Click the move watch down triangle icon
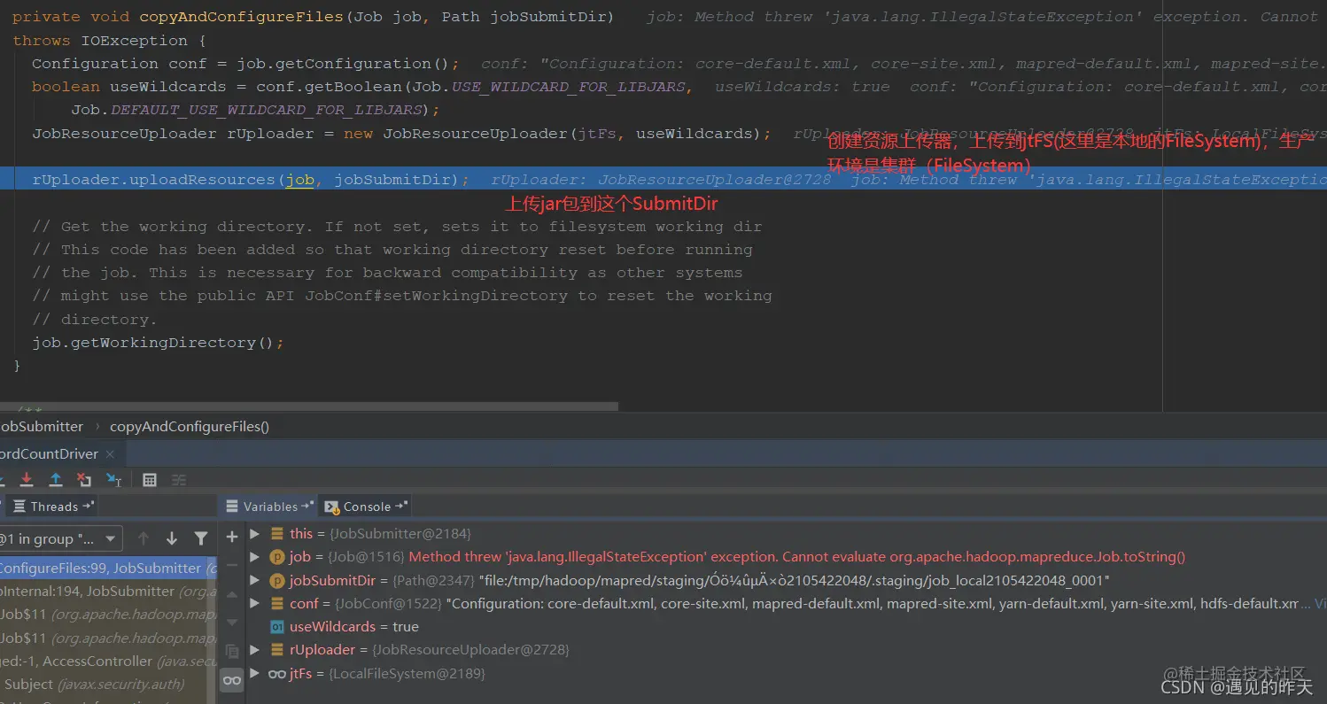The image size is (1327, 704). point(232,623)
